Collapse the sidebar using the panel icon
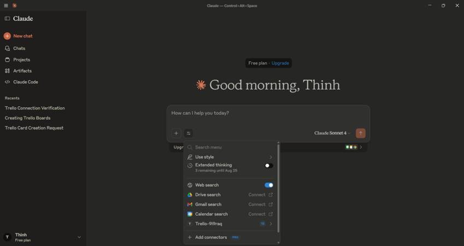The image size is (464, 246). click(x=7, y=19)
